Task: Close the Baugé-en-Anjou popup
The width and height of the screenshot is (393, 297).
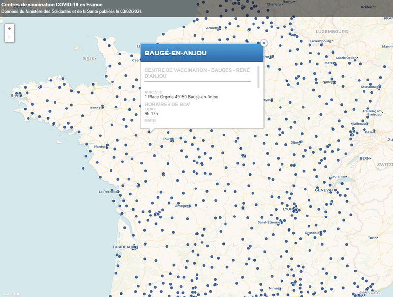Action: (264, 43)
